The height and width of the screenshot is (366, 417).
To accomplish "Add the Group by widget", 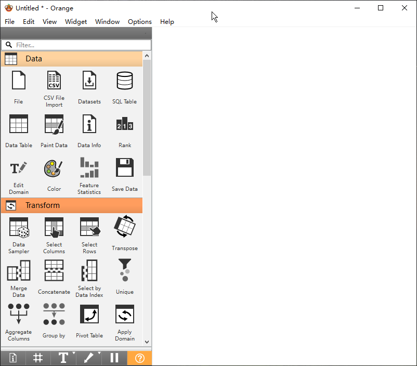I will (x=54, y=322).
